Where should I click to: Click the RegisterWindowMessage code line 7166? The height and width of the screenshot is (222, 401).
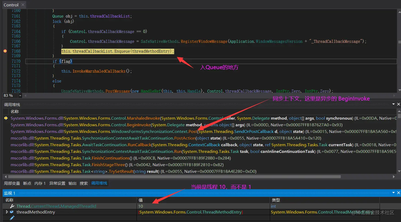click(218, 41)
